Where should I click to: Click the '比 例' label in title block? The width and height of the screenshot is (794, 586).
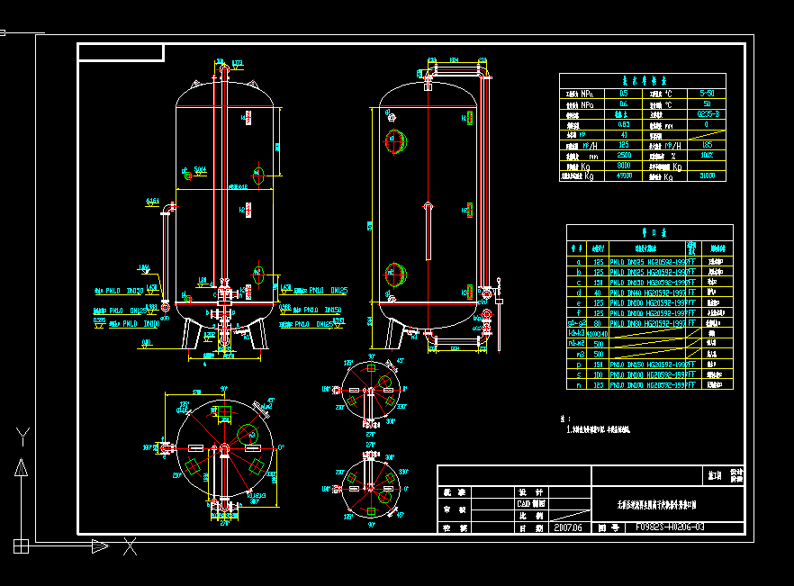531,516
